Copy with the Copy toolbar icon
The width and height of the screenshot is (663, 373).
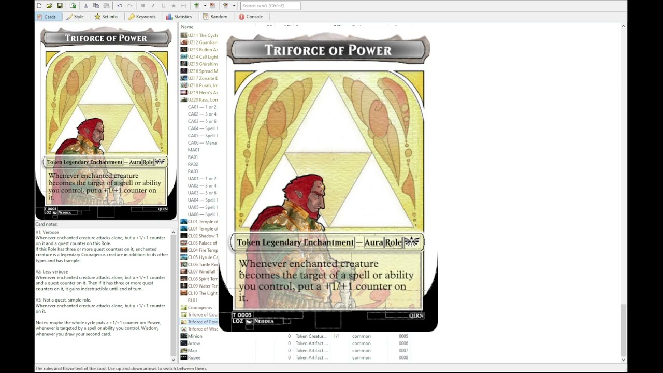point(96,6)
